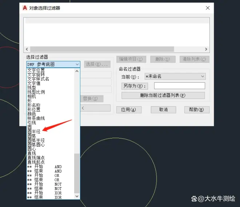Click dropdown list scroll-up arrow
Screen dimensions: 240x207
click(x=77, y=71)
